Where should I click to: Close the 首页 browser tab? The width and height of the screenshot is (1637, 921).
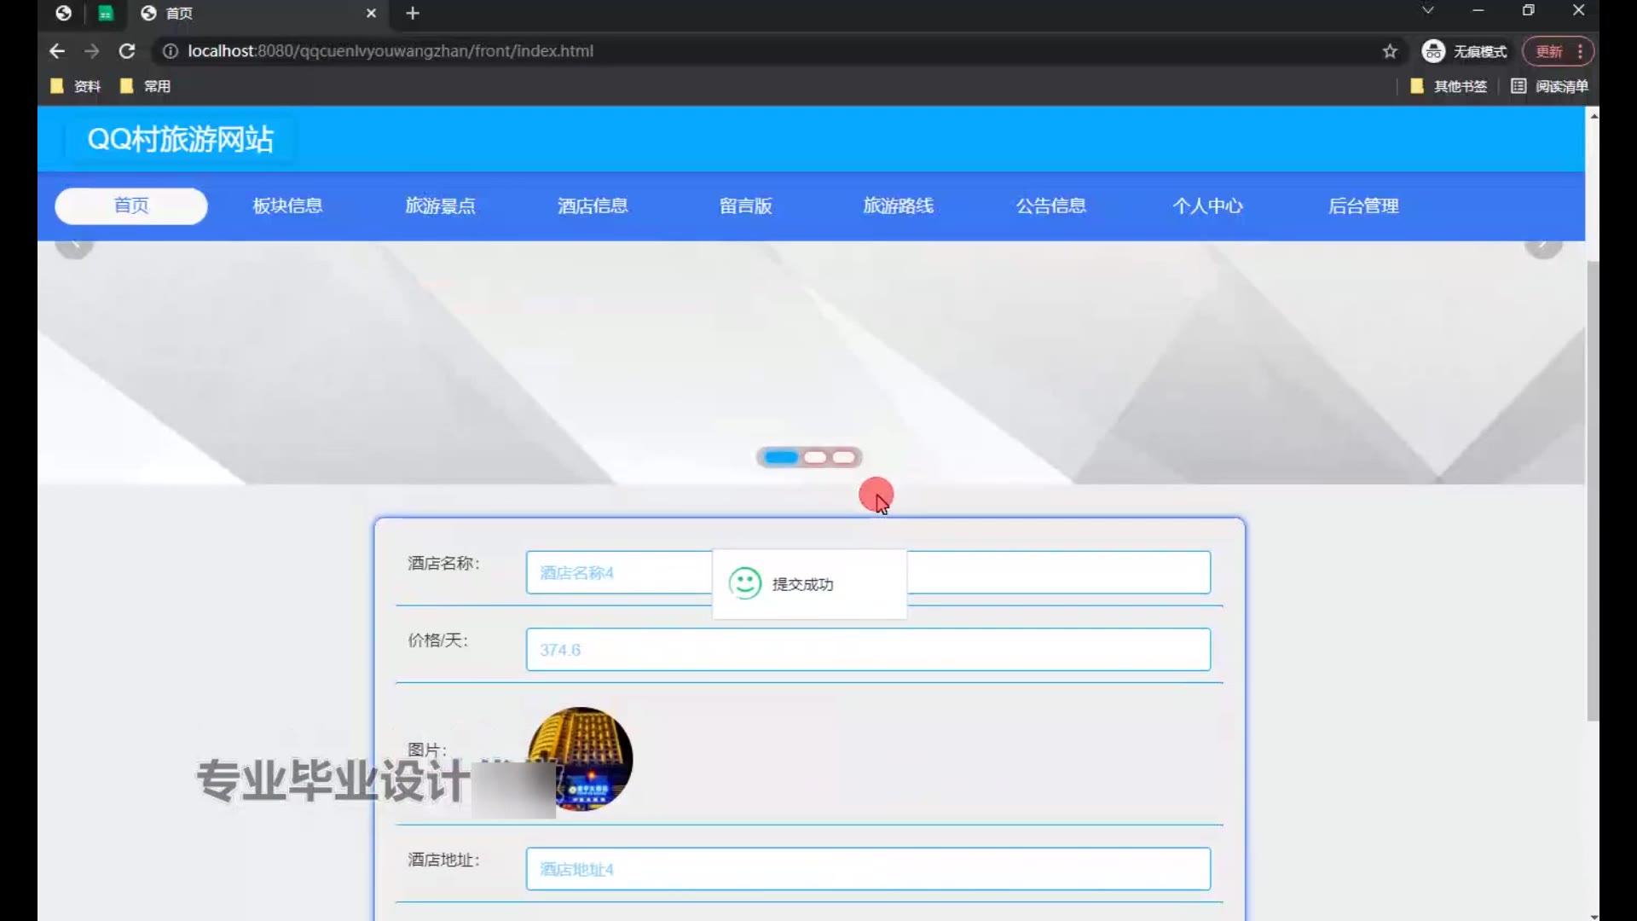tap(371, 13)
